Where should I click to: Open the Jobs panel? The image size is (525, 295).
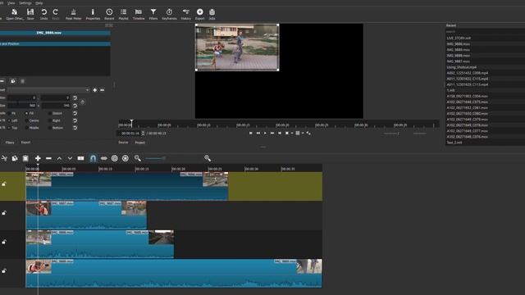[212, 14]
